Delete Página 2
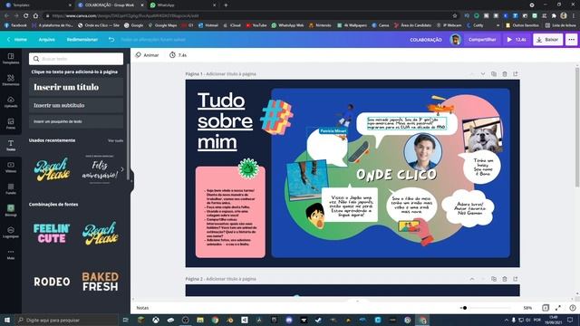This screenshot has width=580, height=326. pos(505,279)
